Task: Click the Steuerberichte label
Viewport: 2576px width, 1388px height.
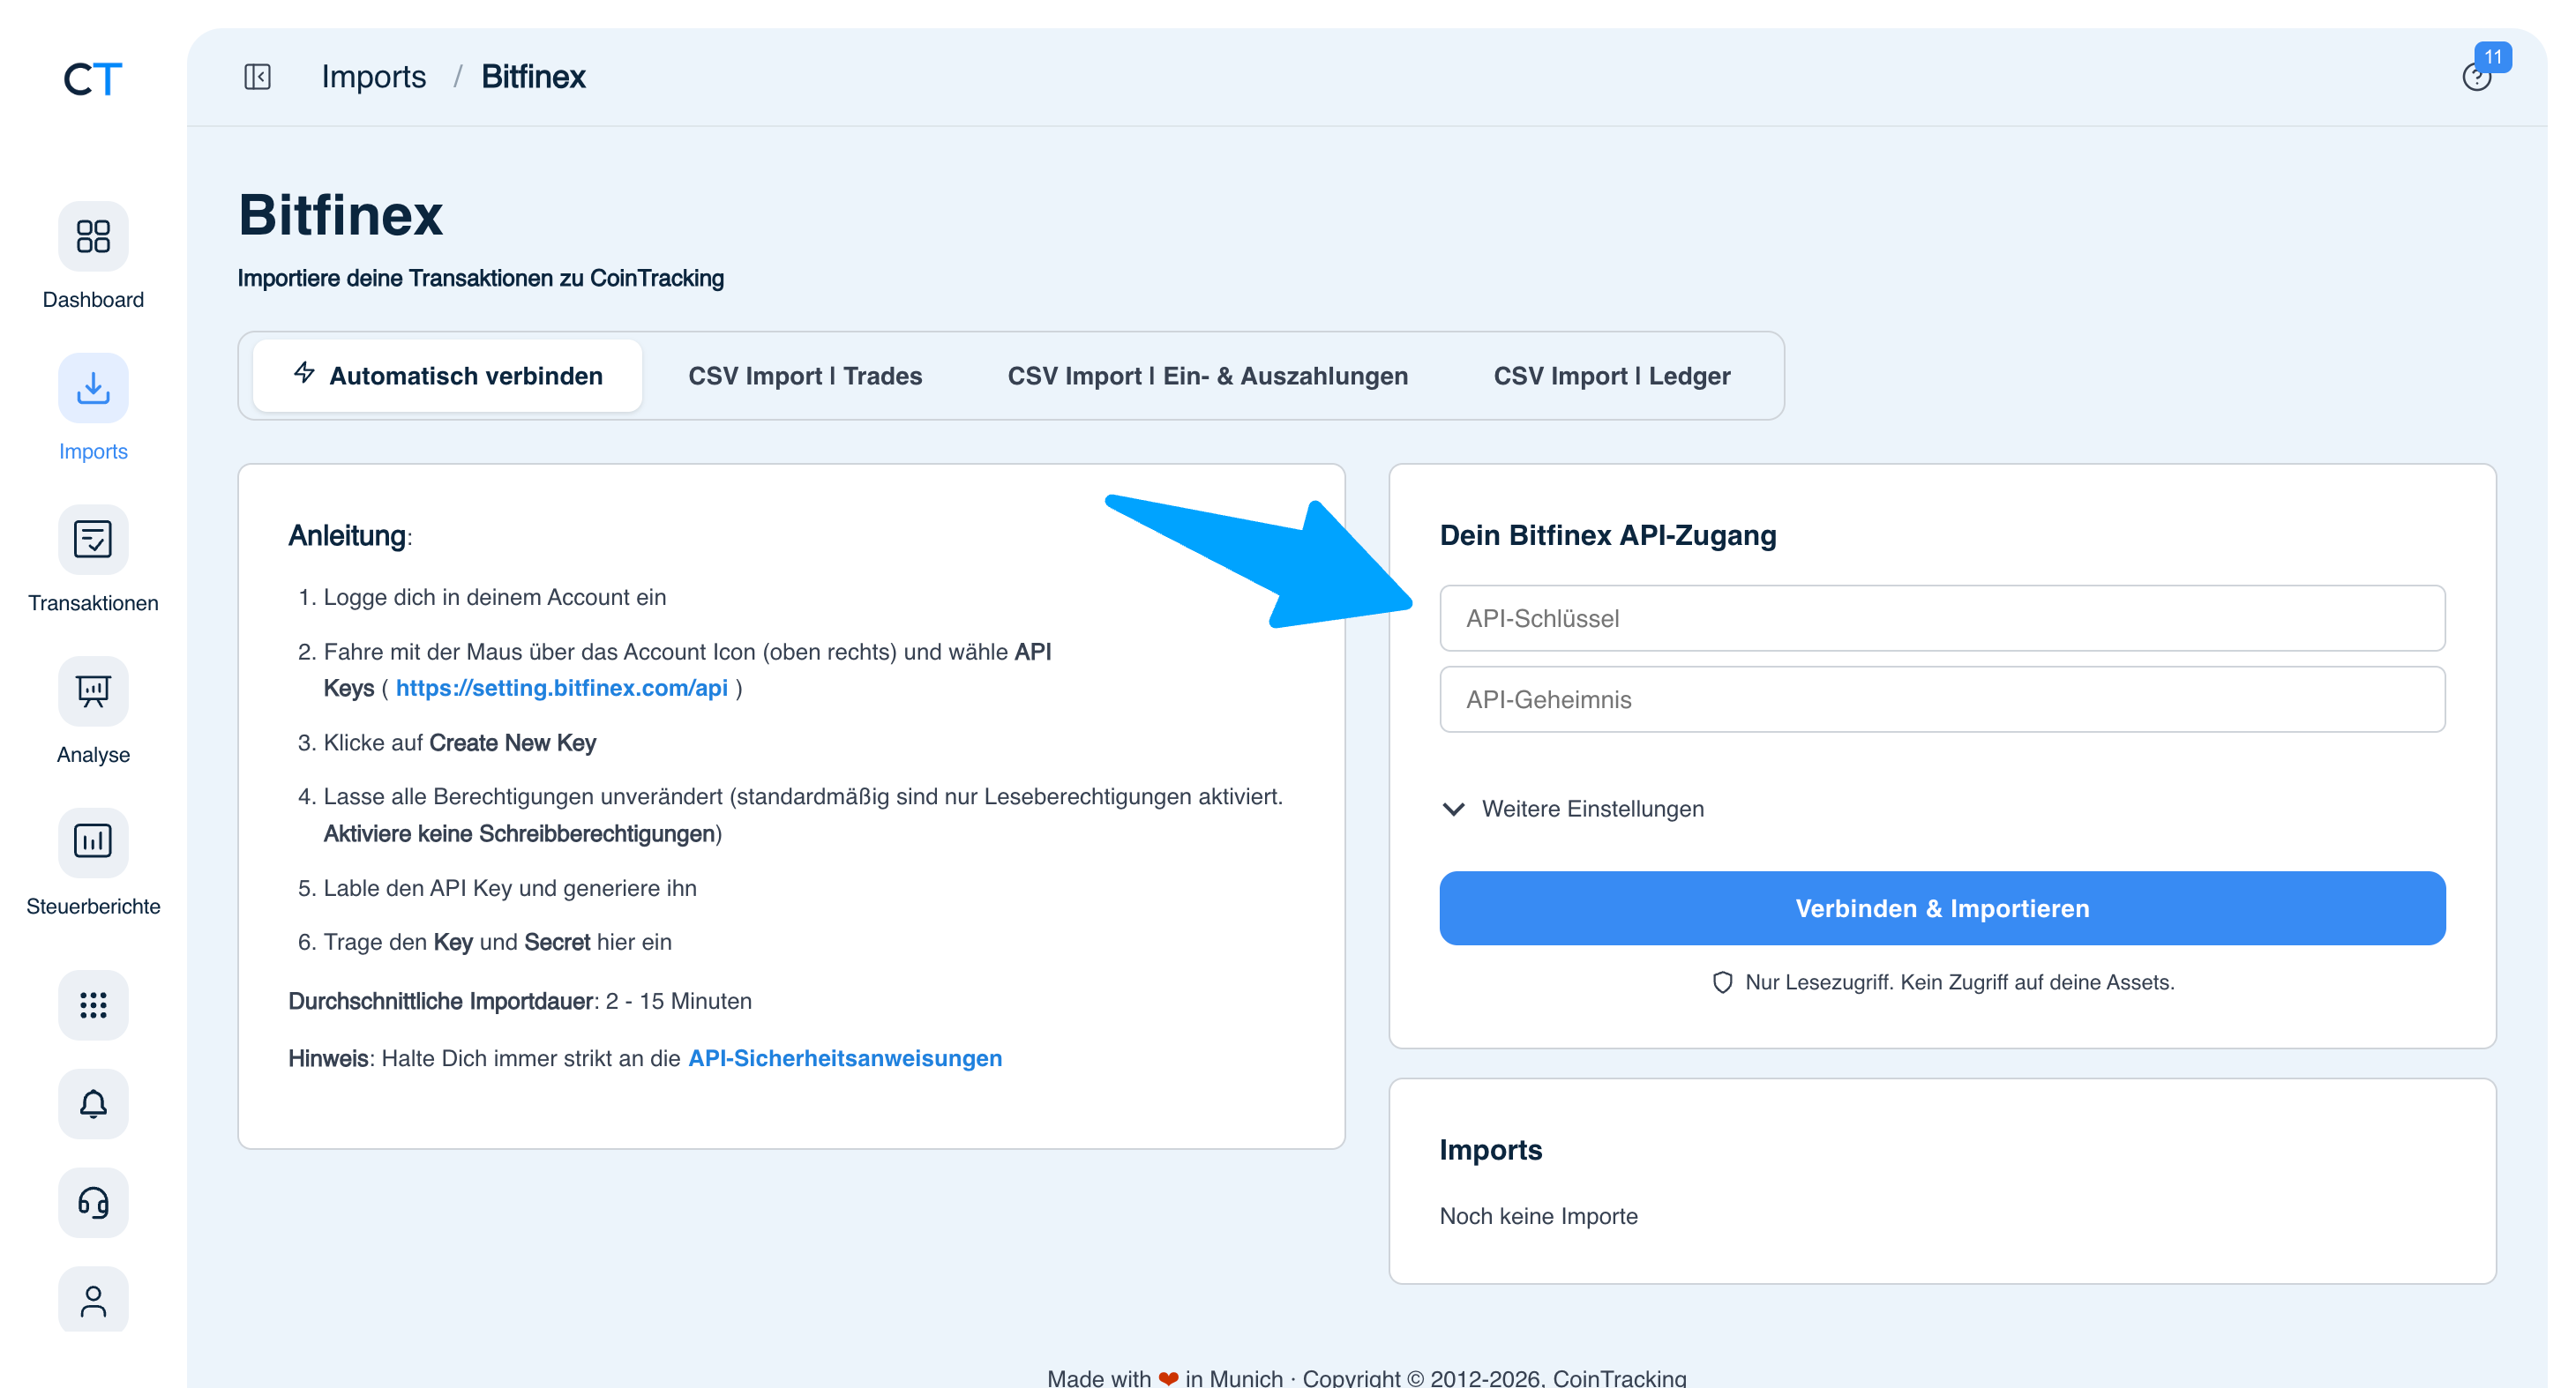Action: [x=93, y=907]
